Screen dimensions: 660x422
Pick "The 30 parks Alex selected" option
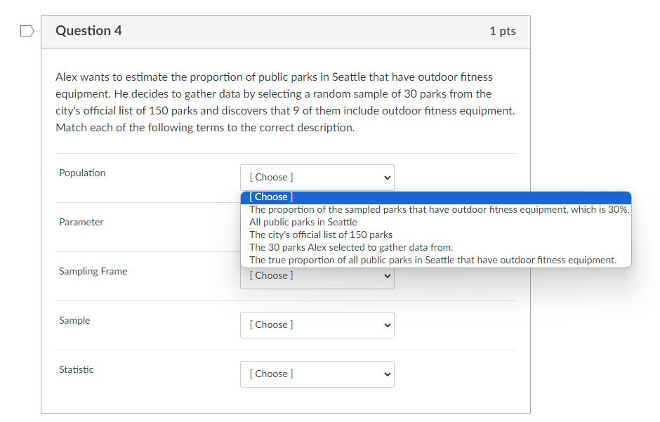(x=351, y=247)
